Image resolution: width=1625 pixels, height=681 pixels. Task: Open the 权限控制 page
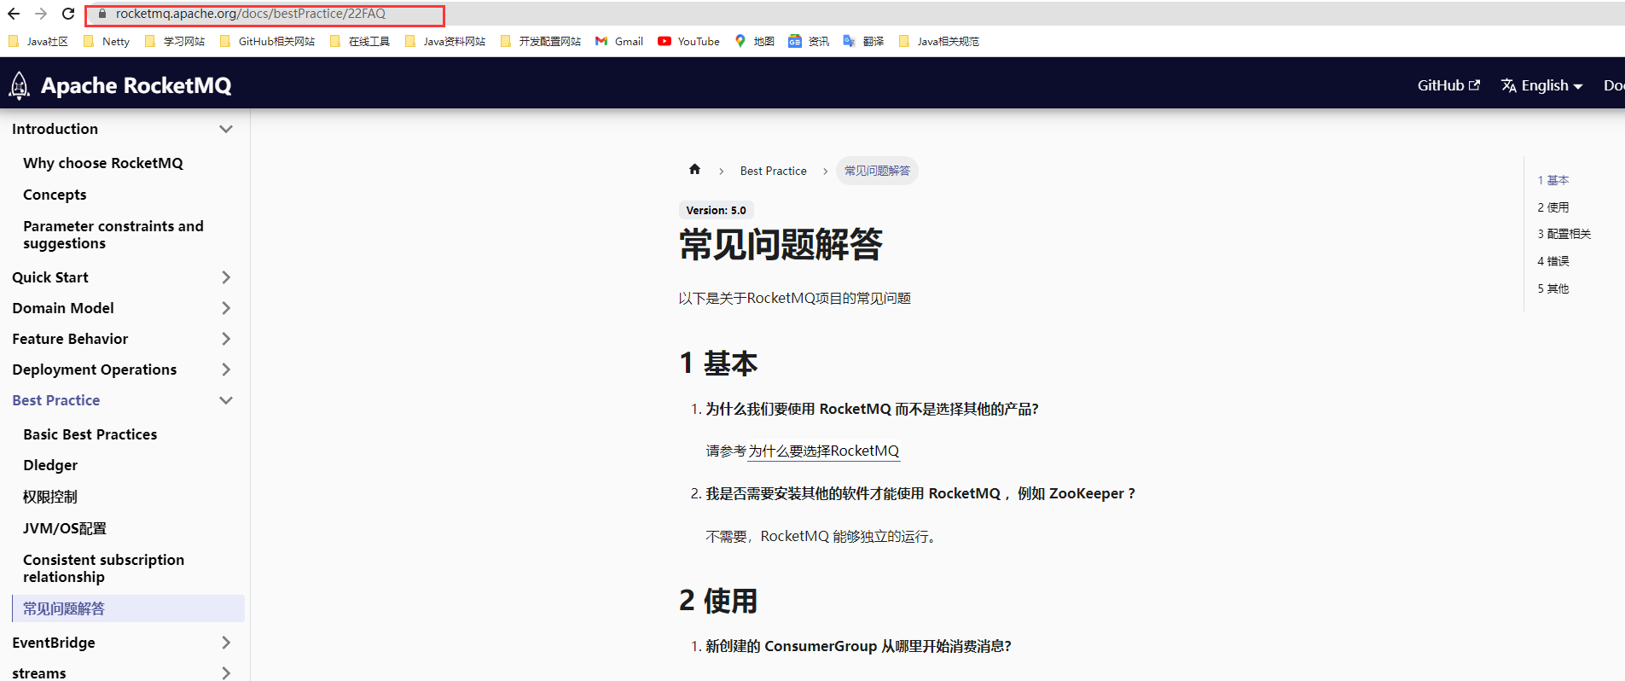pos(50,497)
